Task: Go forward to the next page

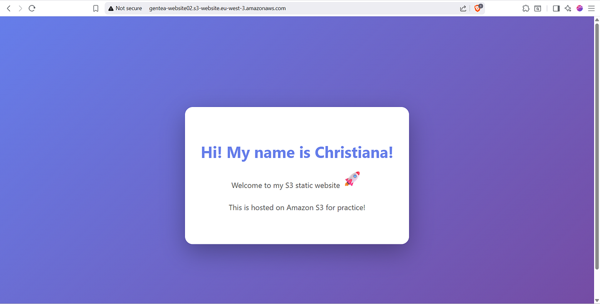Action: [x=20, y=8]
